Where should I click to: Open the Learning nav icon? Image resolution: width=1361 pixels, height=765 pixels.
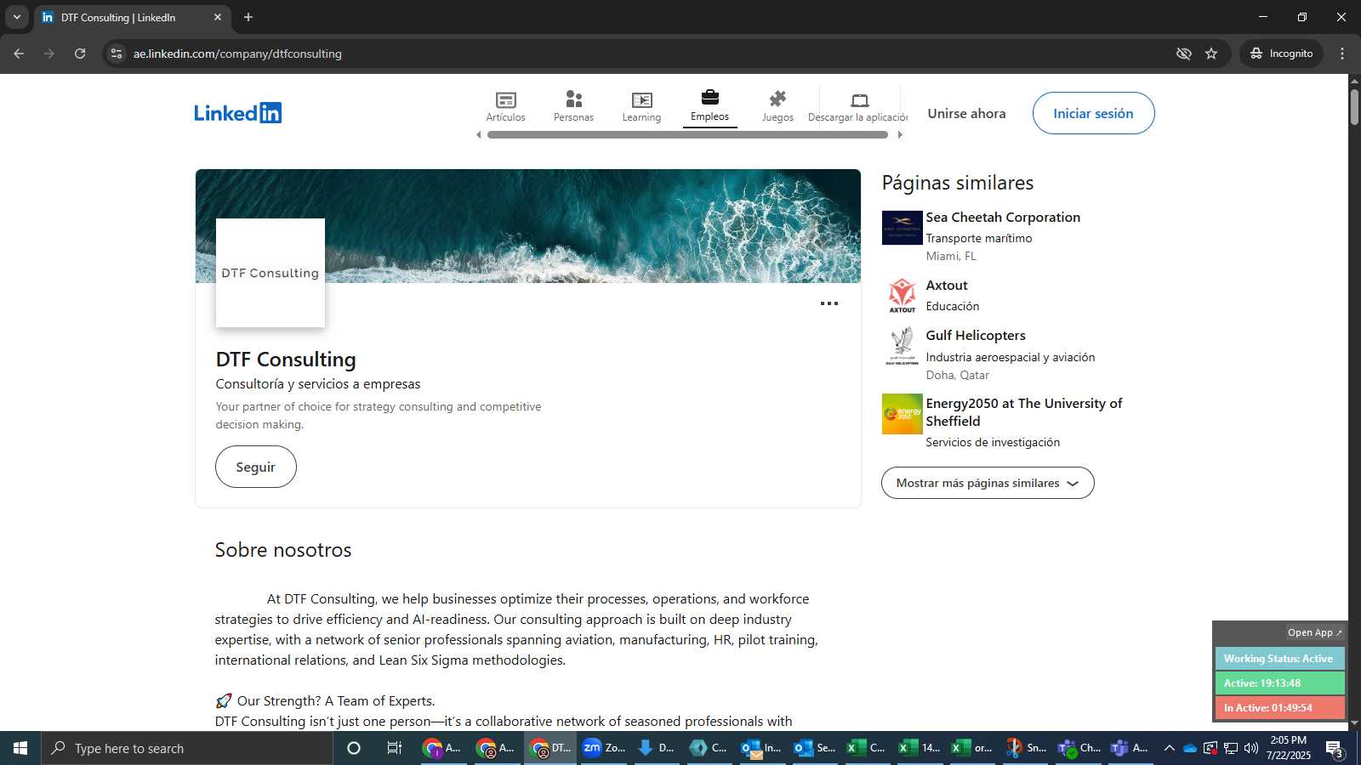pyautogui.click(x=641, y=106)
